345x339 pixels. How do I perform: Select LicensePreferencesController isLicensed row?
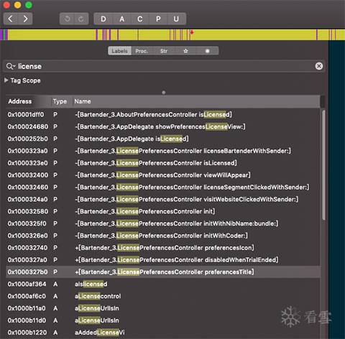163,163
